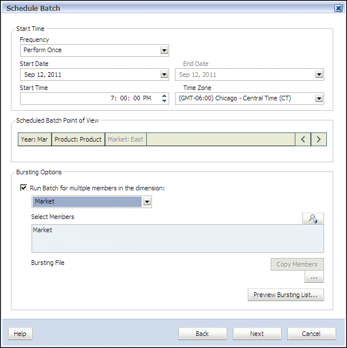The image size is (347, 348).
Task: Select the Year: Mar point of view
Action: [34, 139]
